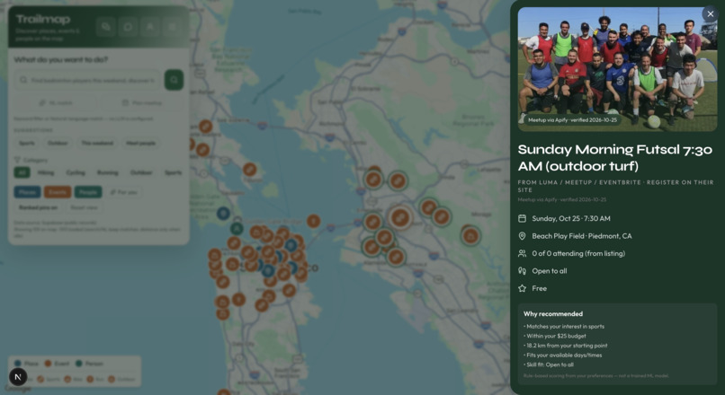
Task: Select the Outdoor category filter
Action: pos(141,172)
